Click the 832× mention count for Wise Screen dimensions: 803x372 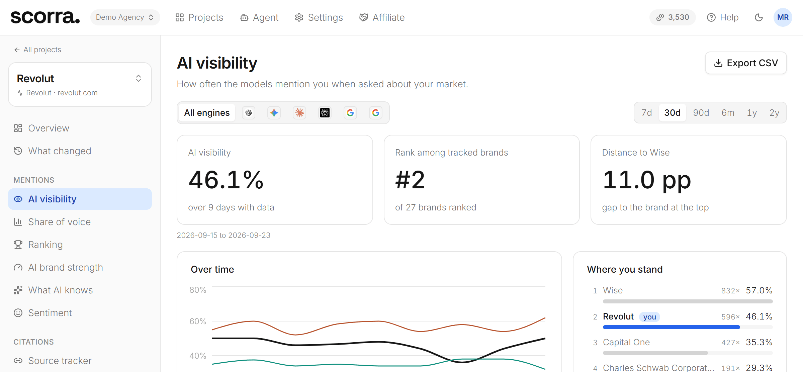731,291
